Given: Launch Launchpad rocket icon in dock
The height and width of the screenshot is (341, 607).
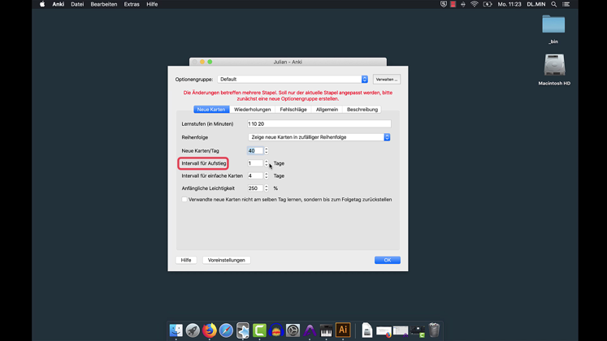Looking at the screenshot, I should pos(193,330).
